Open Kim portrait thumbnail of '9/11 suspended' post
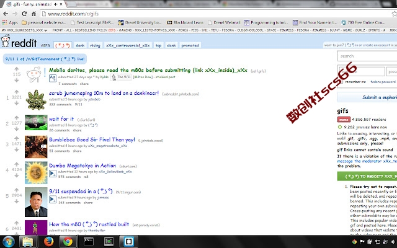The width and height of the screenshot is (397, 248). coord(36,202)
